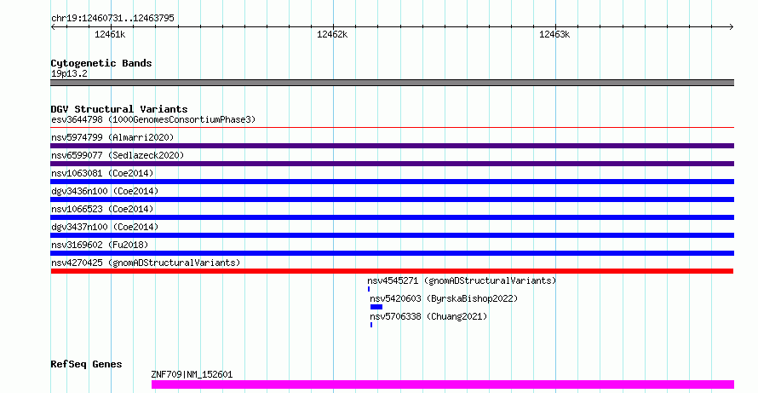758x393 pixels.
Task: Click the right arrowhead of the ruler
Action: click(x=732, y=27)
